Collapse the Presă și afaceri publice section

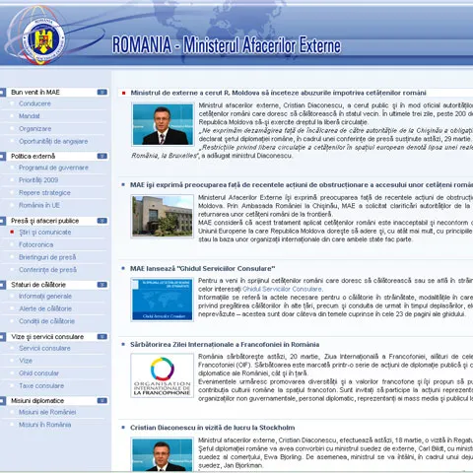pos(102,221)
